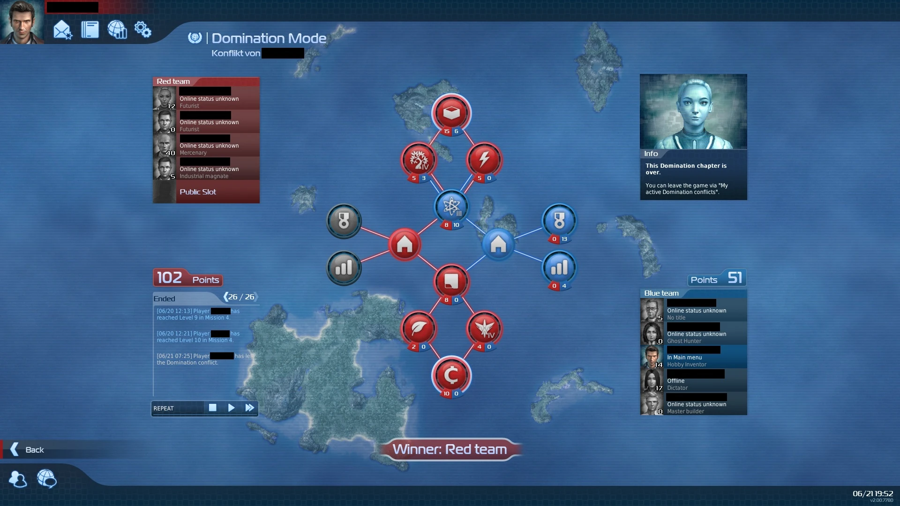The image size is (900, 506).
Task: Step back from round 26 / 26
Action: [x=226, y=297]
